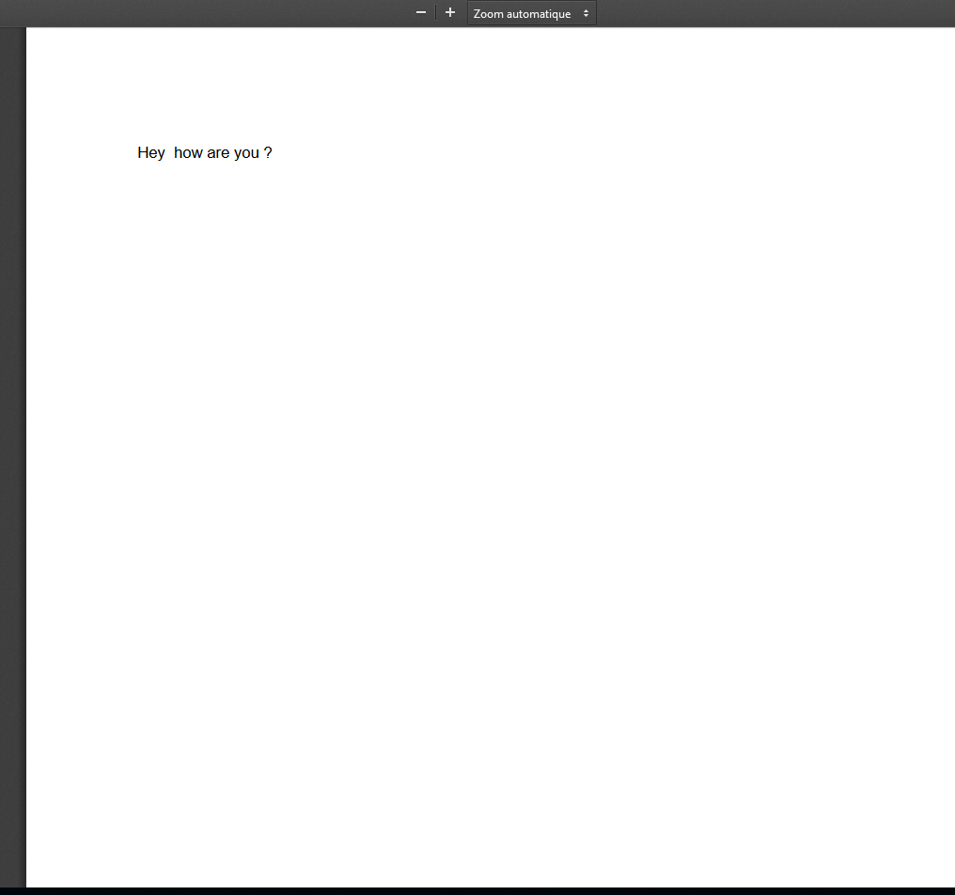
Task: Click the "Zoom automatique" label text
Action: [x=522, y=13]
